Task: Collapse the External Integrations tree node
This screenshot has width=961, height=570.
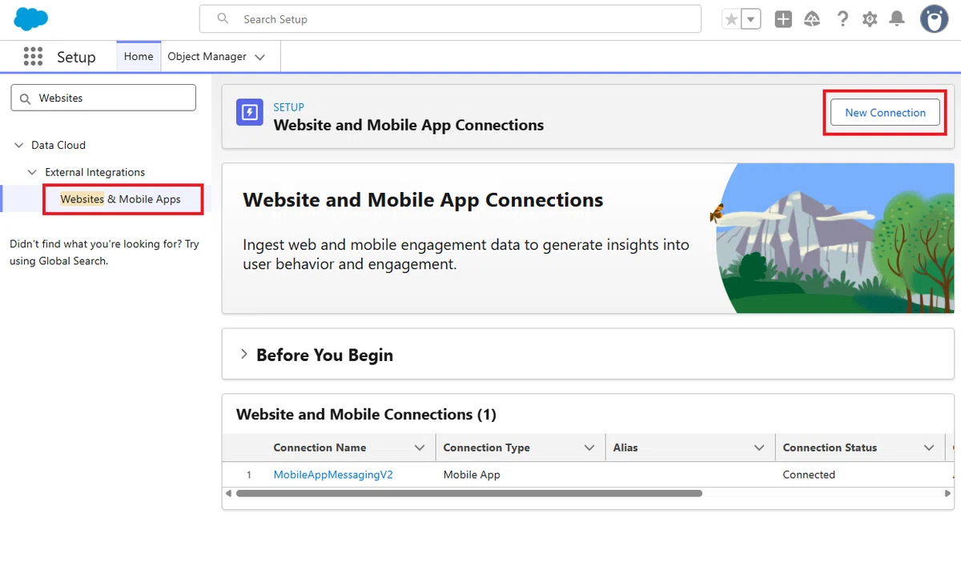Action: [x=33, y=172]
